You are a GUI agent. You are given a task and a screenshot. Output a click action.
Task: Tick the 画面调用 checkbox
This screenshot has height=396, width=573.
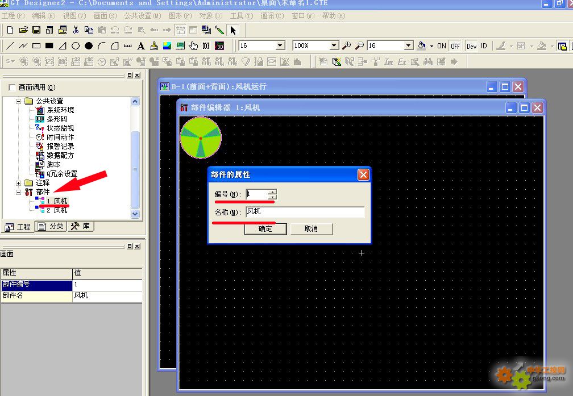(12, 87)
